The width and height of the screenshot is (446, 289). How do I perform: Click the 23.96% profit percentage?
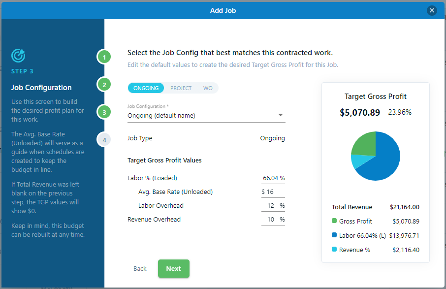pos(400,112)
